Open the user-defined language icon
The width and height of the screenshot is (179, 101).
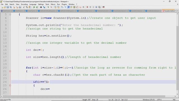(71, 7)
